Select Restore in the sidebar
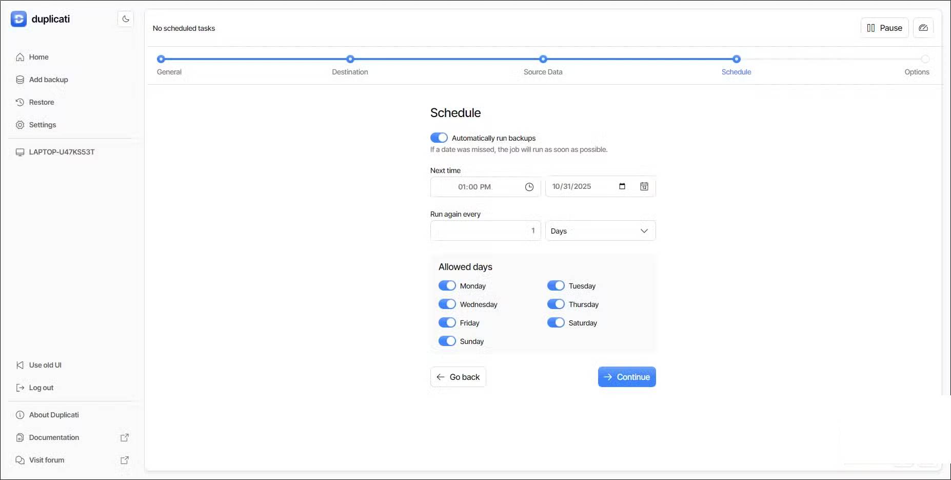 click(41, 102)
